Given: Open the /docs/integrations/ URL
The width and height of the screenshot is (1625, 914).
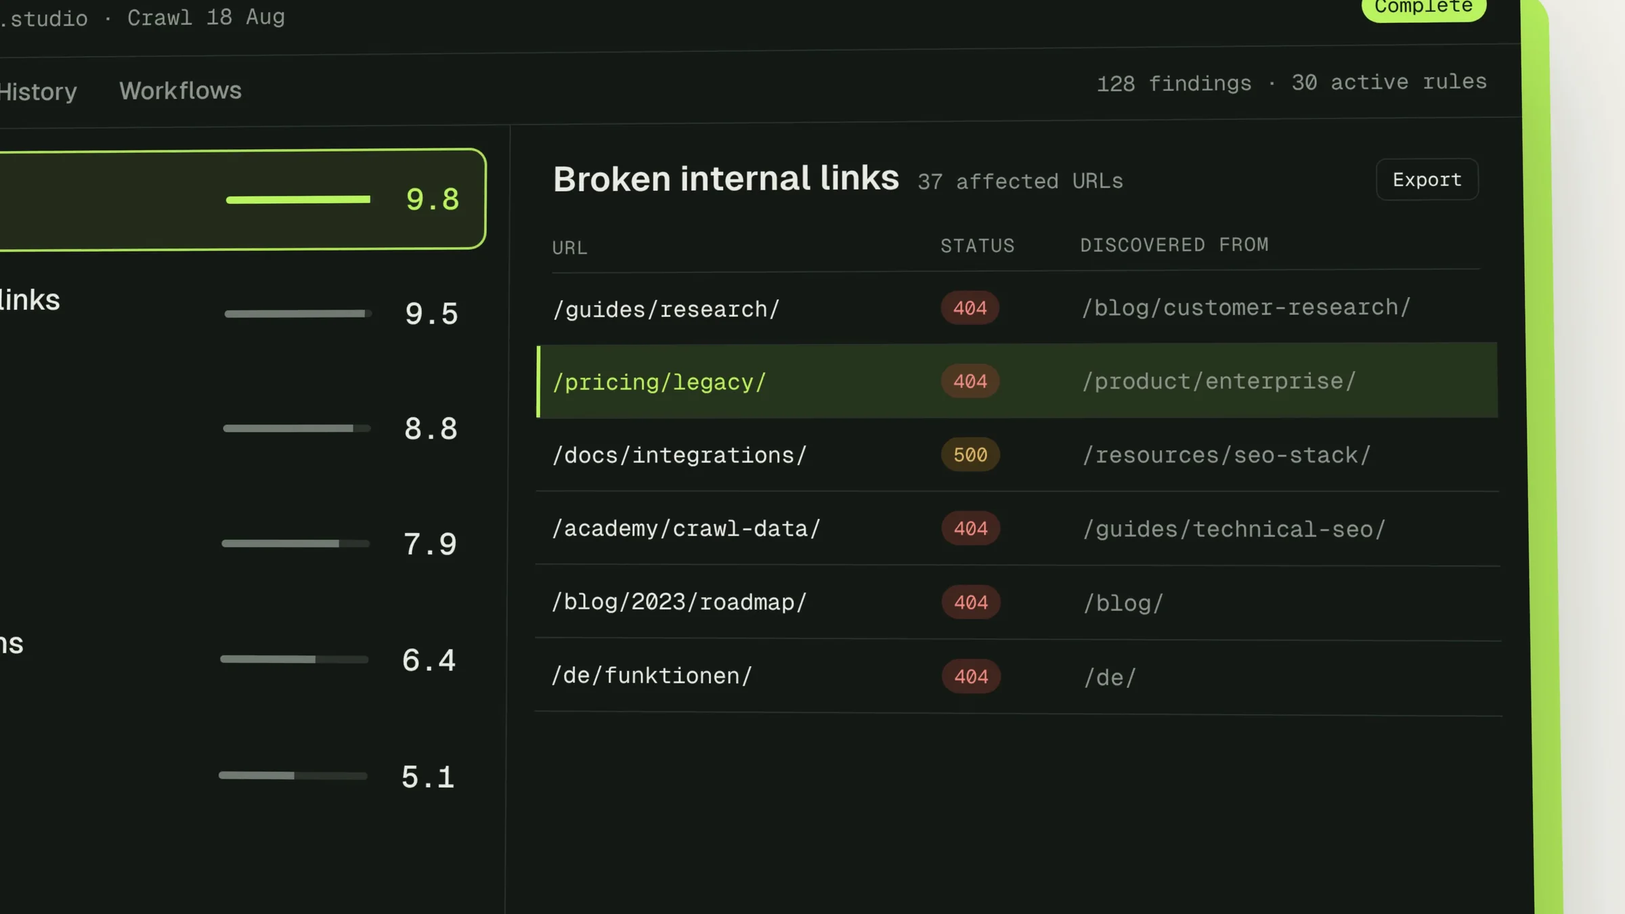Looking at the screenshot, I should click(679, 456).
